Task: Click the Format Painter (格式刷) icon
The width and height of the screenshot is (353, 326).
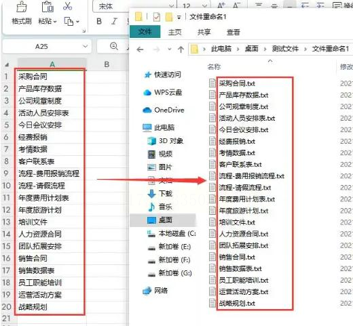Action: point(22,7)
